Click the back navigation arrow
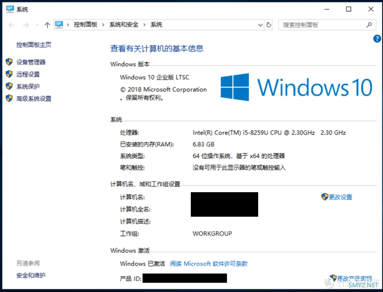The image size is (383, 292). (x=11, y=25)
